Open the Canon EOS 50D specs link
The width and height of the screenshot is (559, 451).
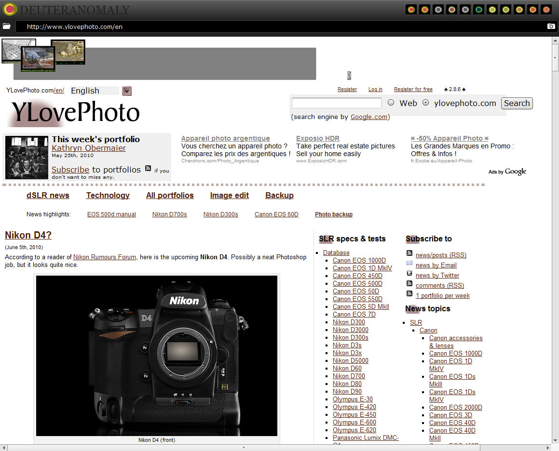(x=356, y=291)
